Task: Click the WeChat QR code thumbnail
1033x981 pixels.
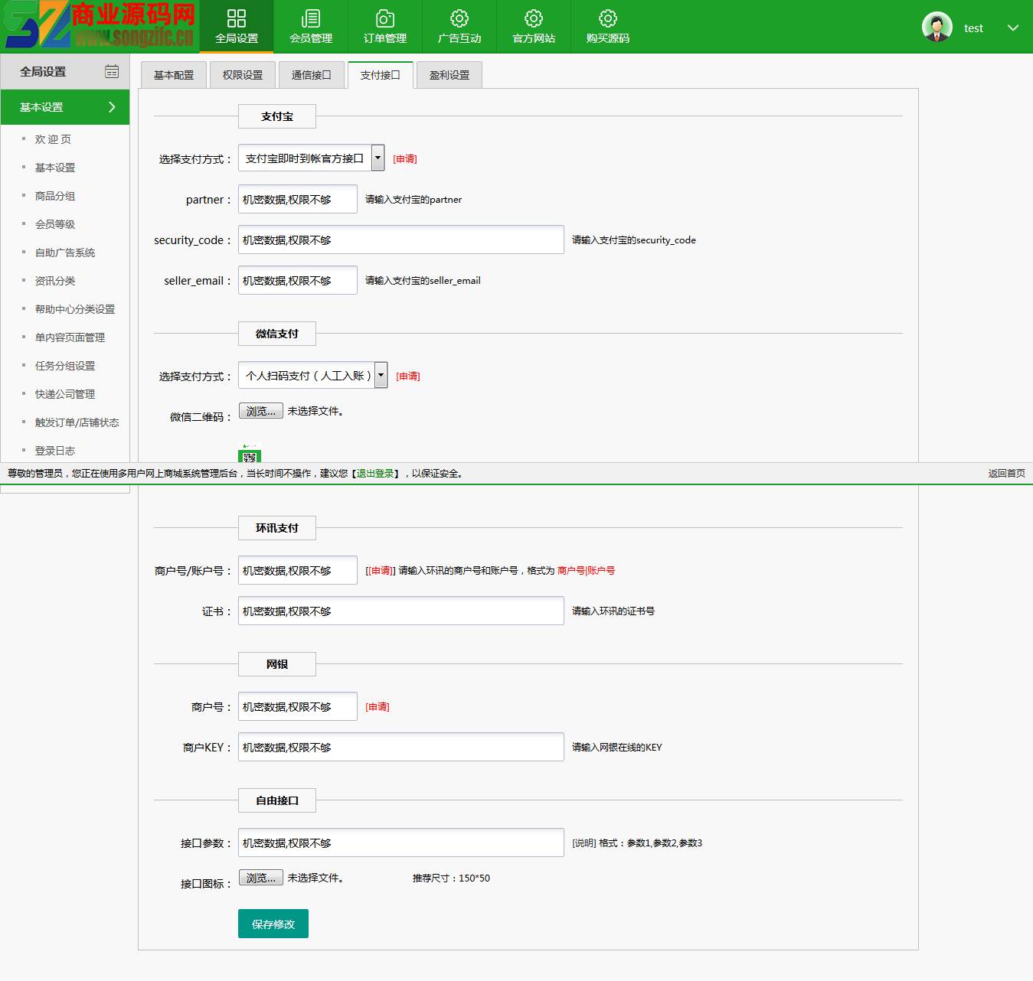Action: (x=250, y=455)
